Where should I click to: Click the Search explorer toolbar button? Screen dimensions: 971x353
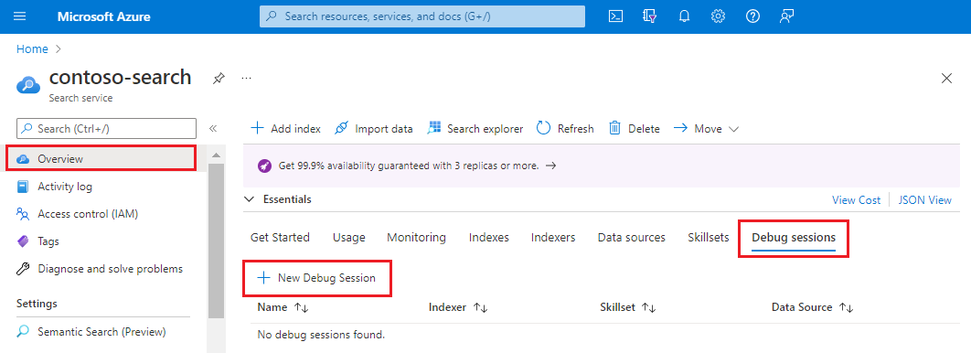[475, 129]
